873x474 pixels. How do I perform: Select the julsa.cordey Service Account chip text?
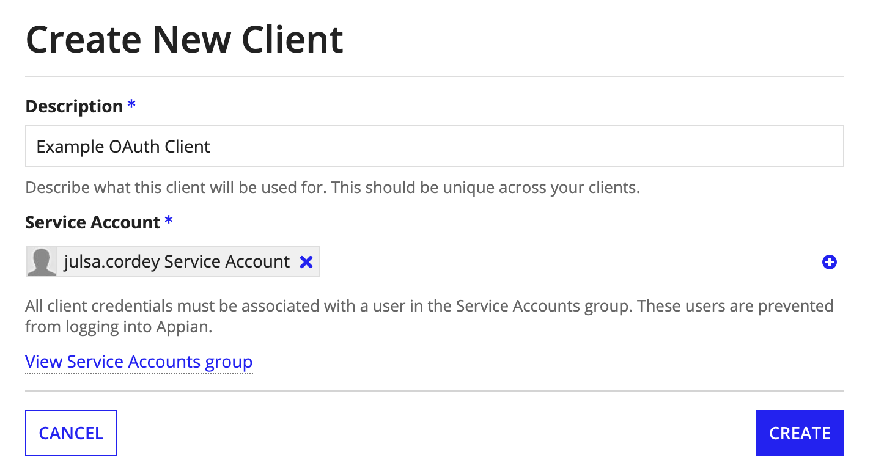pos(177,262)
